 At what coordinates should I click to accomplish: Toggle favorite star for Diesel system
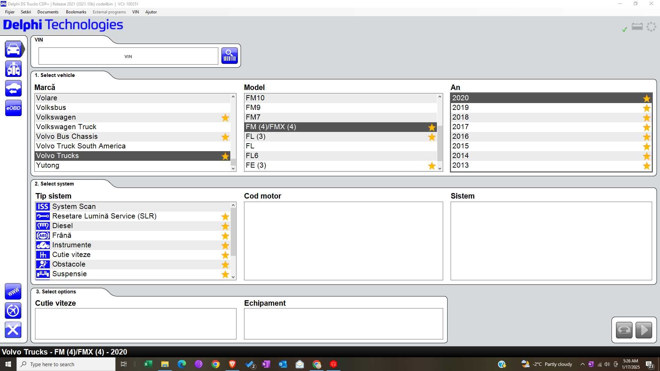225,226
